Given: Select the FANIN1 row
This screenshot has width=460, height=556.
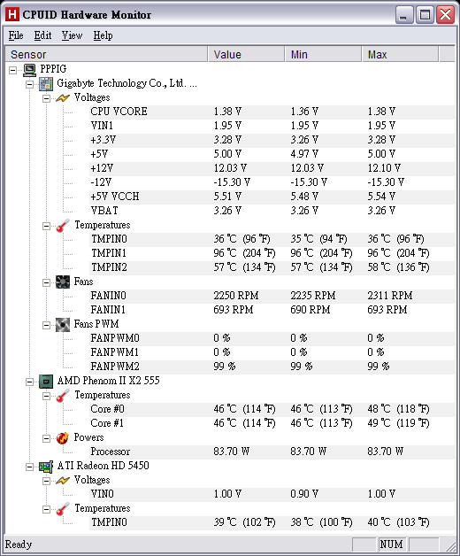Looking at the screenshot, I should pos(272,310).
